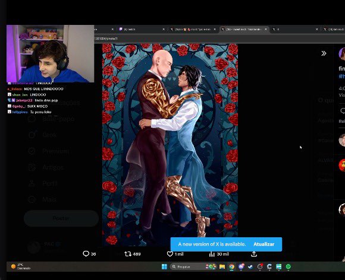The image size is (345, 280).
Task: Open Premium in the X sidebar
Action: (x=57, y=151)
